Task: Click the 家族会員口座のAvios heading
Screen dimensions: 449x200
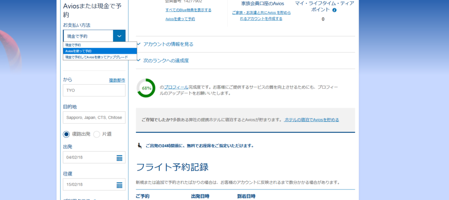Action: 263,3
